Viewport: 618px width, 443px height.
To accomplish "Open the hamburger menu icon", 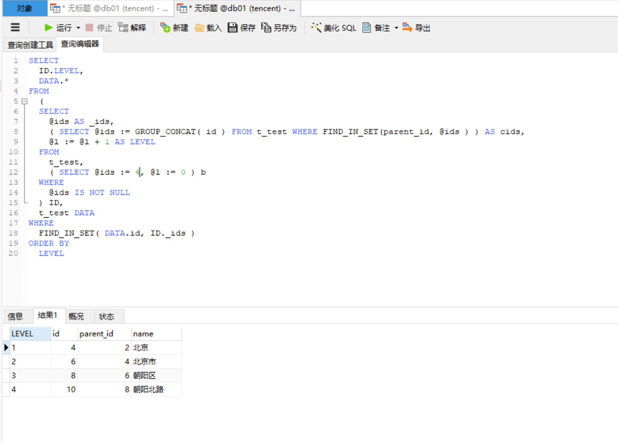I will pyautogui.click(x=15, y=27).
